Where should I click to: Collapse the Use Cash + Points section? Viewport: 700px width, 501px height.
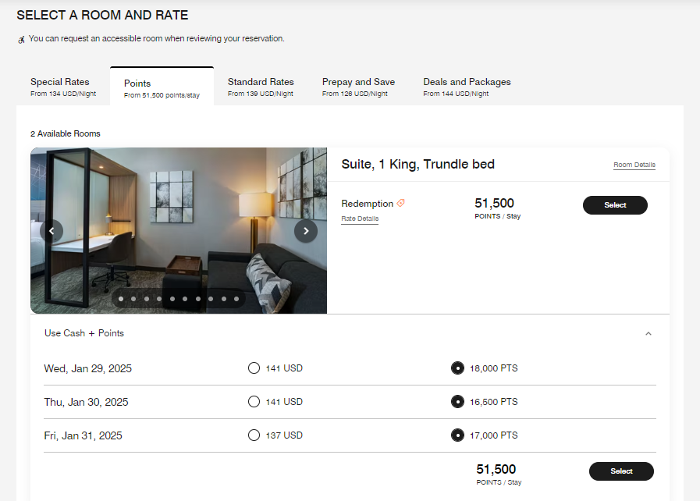pos(648,333)
